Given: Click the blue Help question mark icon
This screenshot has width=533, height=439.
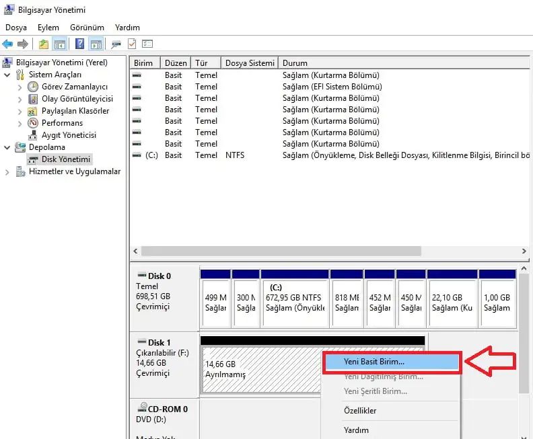Looking at the screenshot, I should click(x=79, y=44).
